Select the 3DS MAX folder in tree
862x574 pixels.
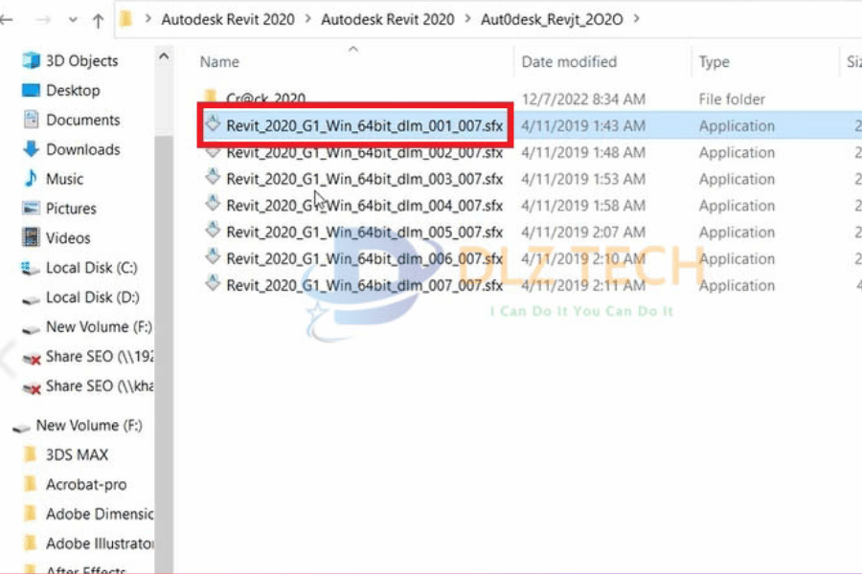[77, 455]
